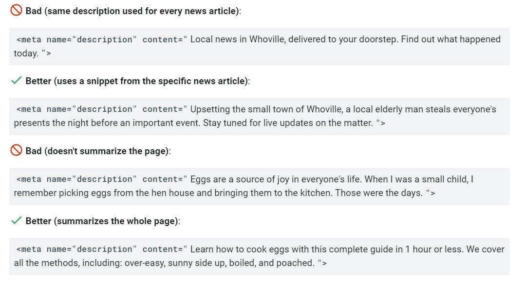
Task: Click the Eggs are a source of joy code block
Action: [259, 186]
